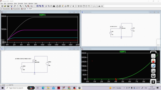Open the Windows Start menu
The width and height of the screenshot is (161, 90).
(x=3, y=88)
